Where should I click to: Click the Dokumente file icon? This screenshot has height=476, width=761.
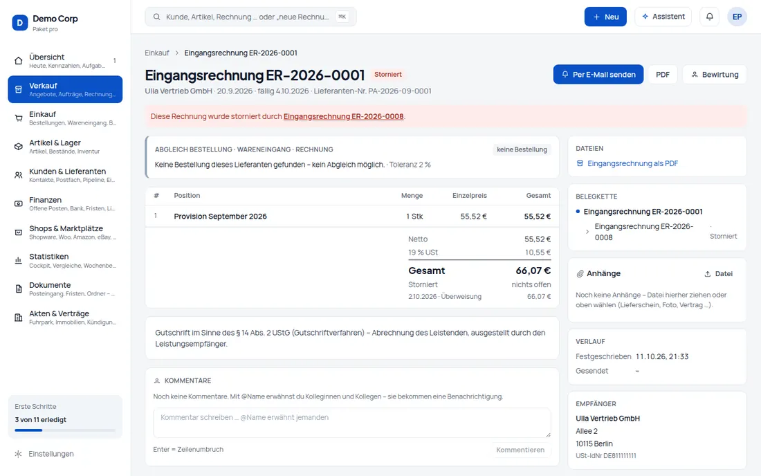19,289
